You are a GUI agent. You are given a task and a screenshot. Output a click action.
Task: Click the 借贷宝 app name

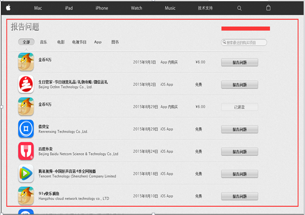pyautogui.click(x=44, y=127)
